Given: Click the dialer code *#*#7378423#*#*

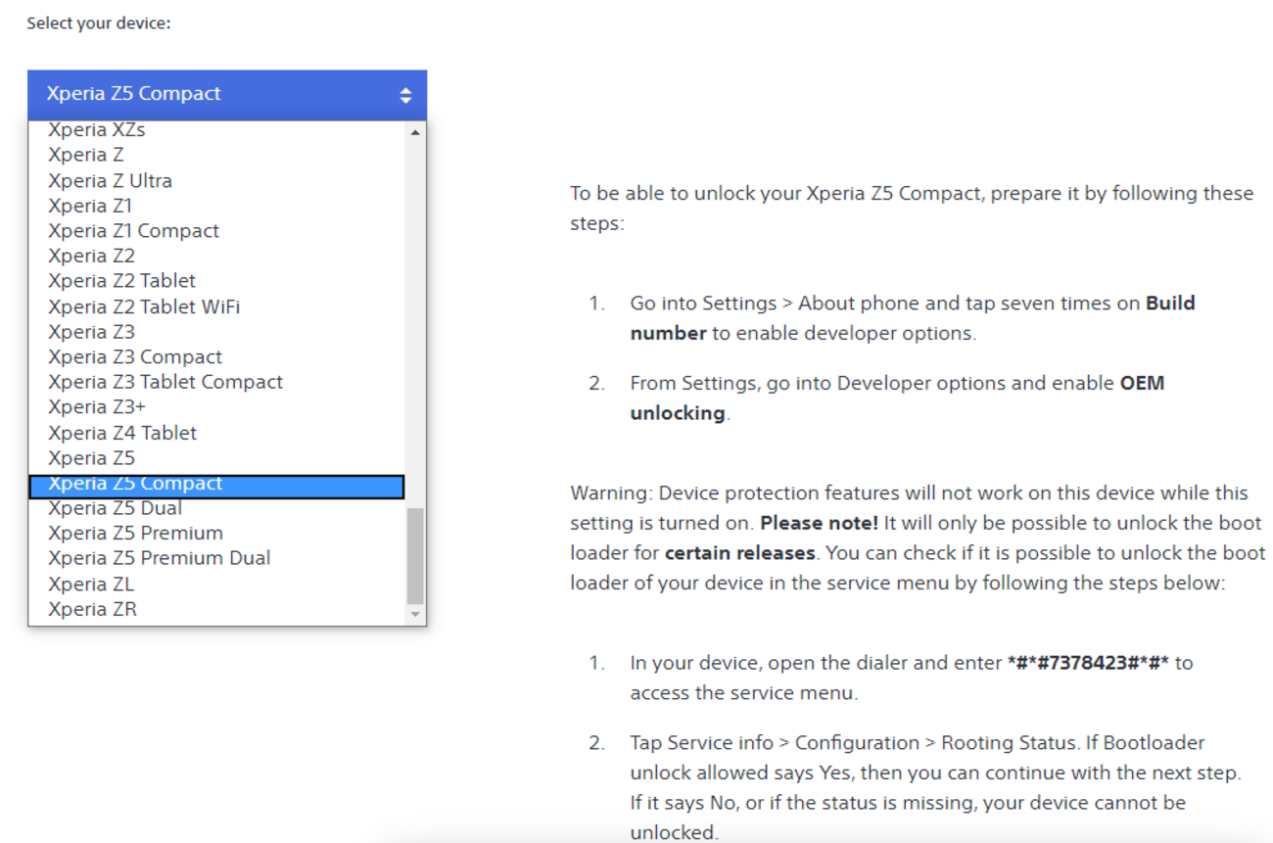Looking at the screenshot, I should 1088,663.
